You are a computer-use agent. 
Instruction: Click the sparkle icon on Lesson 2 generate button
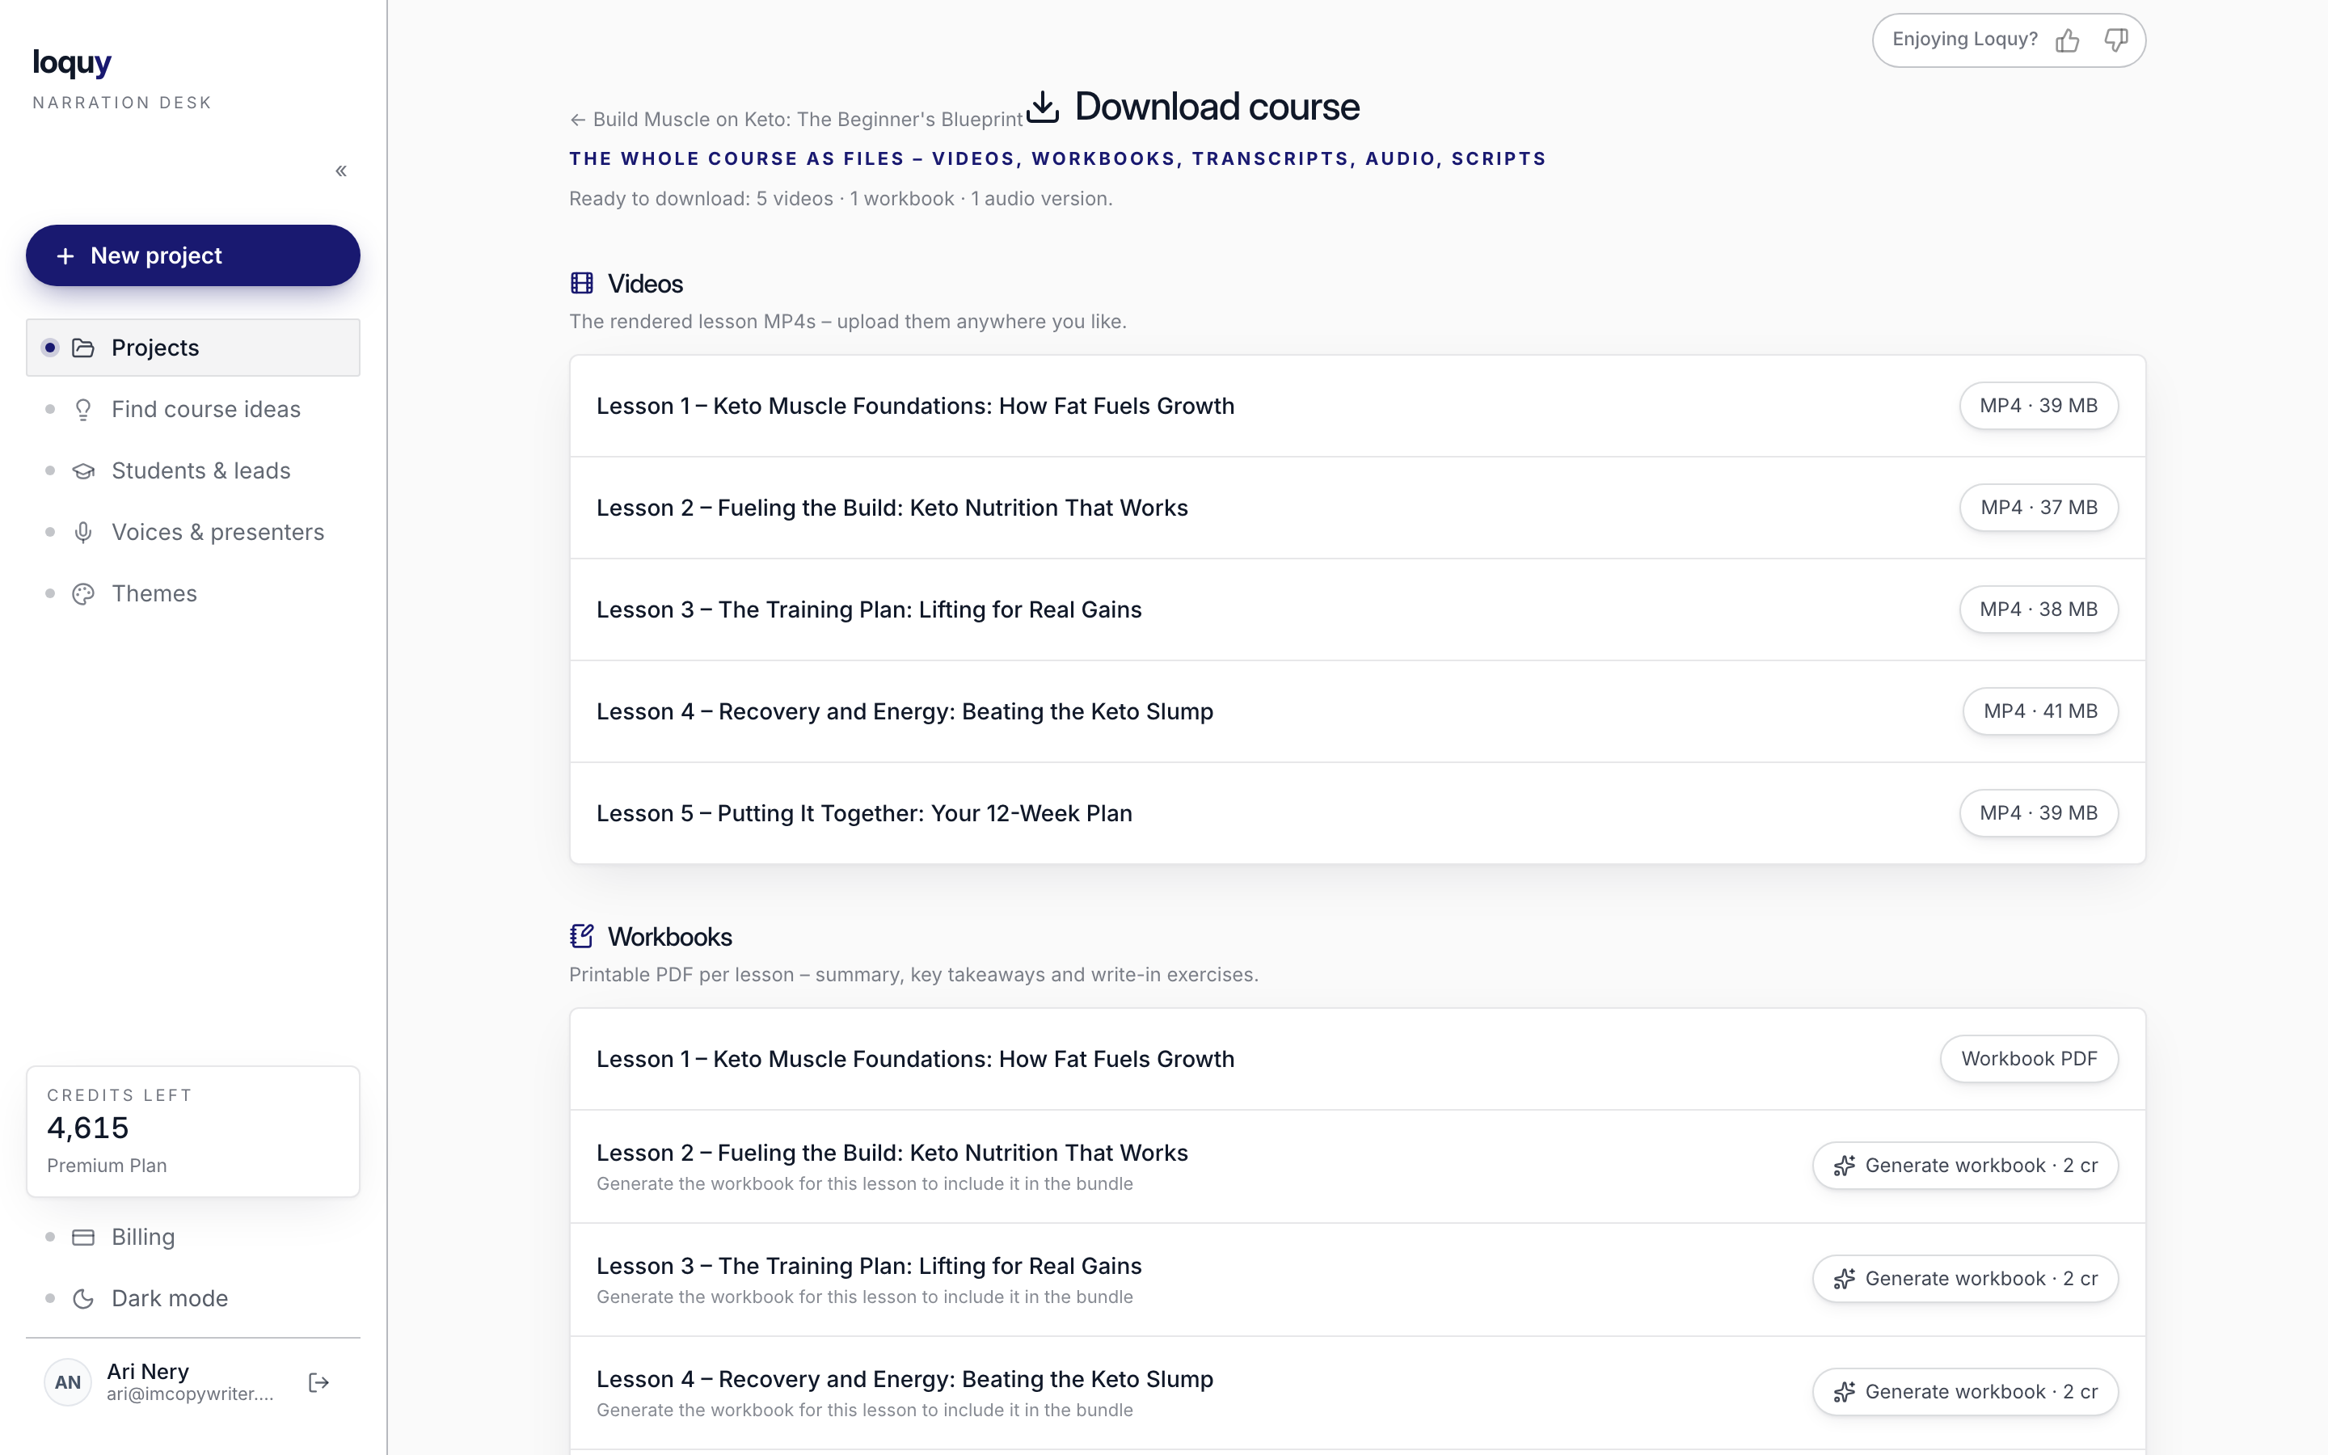(x=1844, y=1166)
